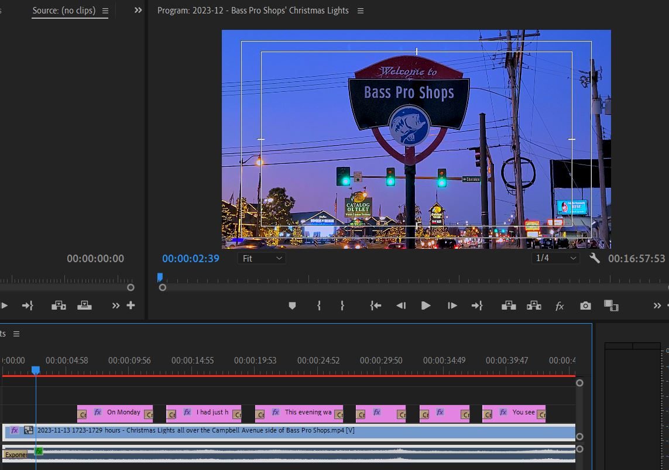Click Program timecode 00:00:02:39
Screen dimensions: 669x470
pyautogui.click(x=191, y=259)
